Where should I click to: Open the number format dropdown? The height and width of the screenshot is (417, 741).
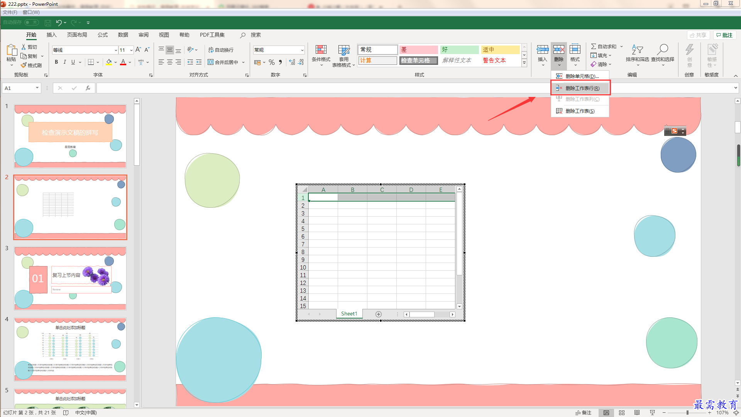pos(302,50)
